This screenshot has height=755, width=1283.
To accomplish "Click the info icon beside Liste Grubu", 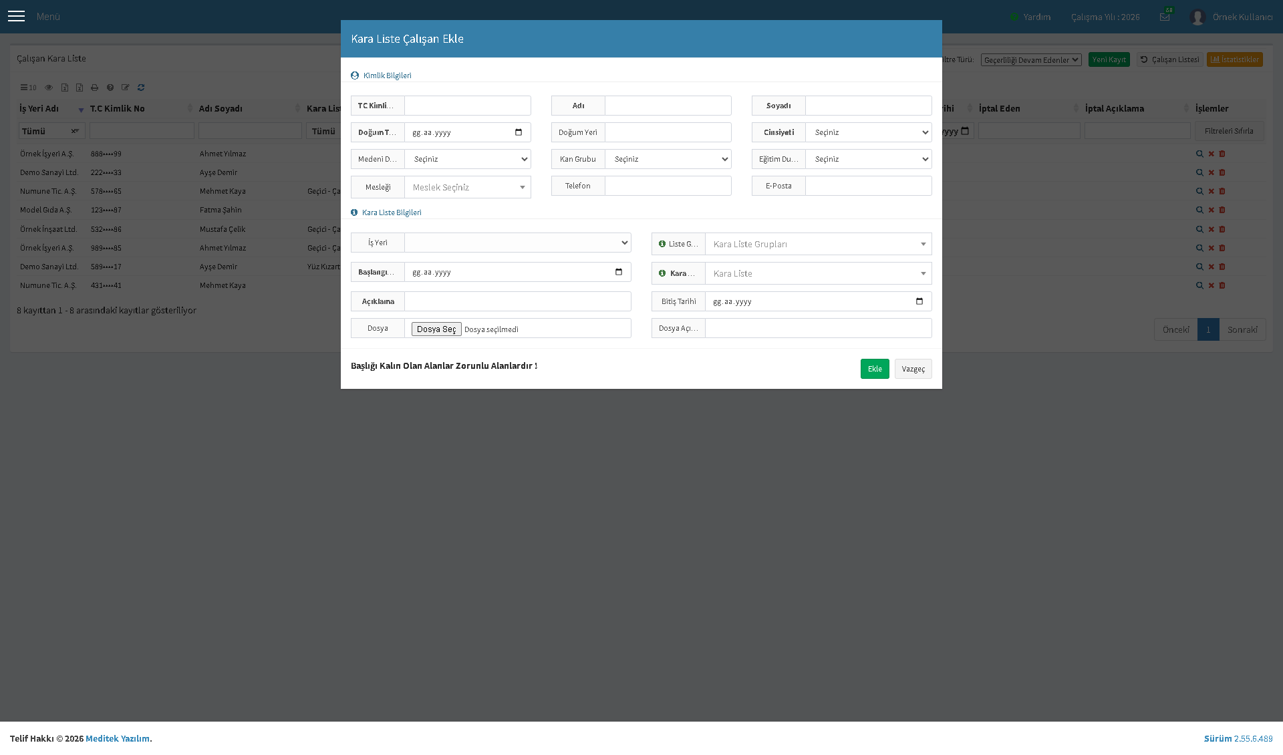I will click(x=662, y=244).
